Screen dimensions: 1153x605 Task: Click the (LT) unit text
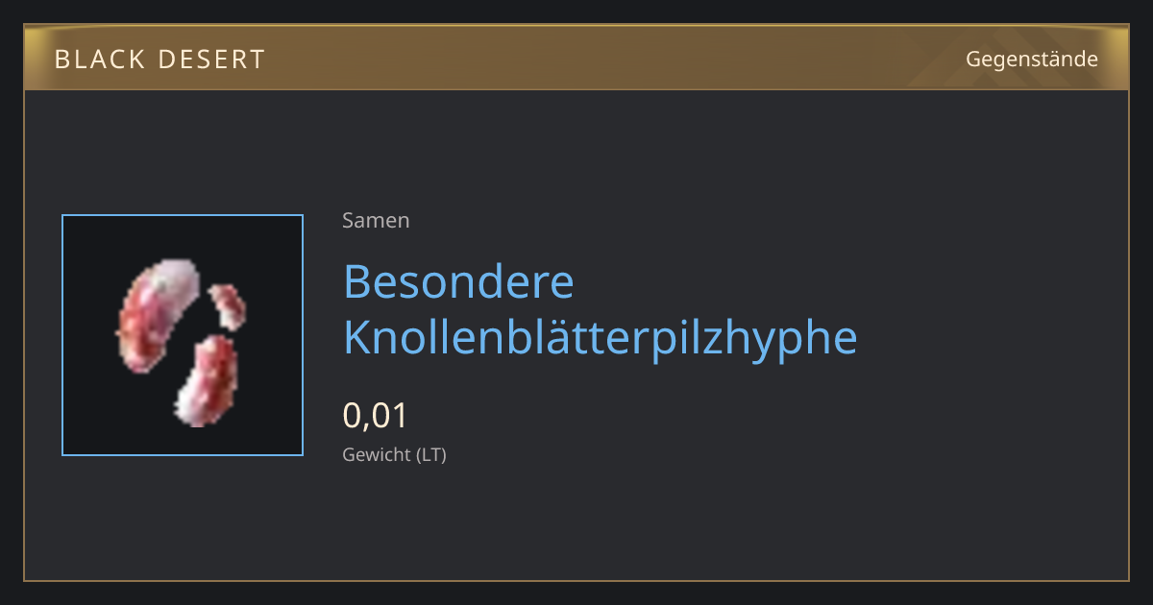click(x=430, y=454)
